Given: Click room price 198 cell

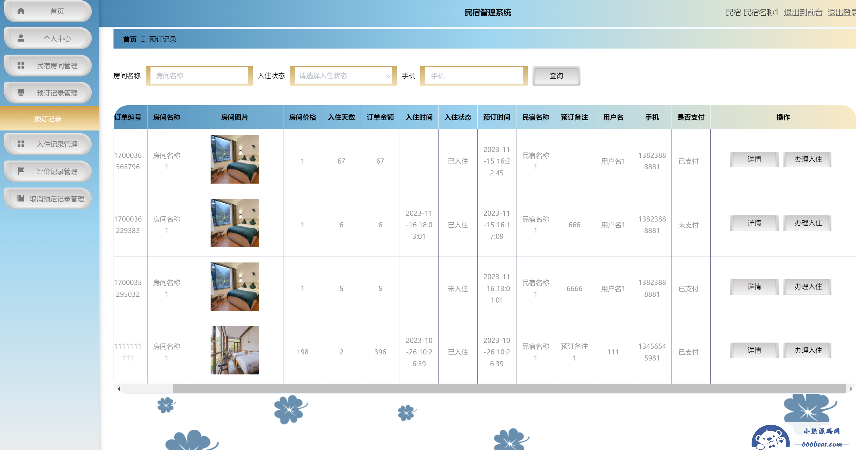Looking at the screenshot, I should 303,352.
